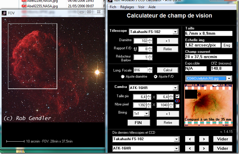Maximize the FOV window
Screen dimensions: 239x154
(x=89, y=12)
